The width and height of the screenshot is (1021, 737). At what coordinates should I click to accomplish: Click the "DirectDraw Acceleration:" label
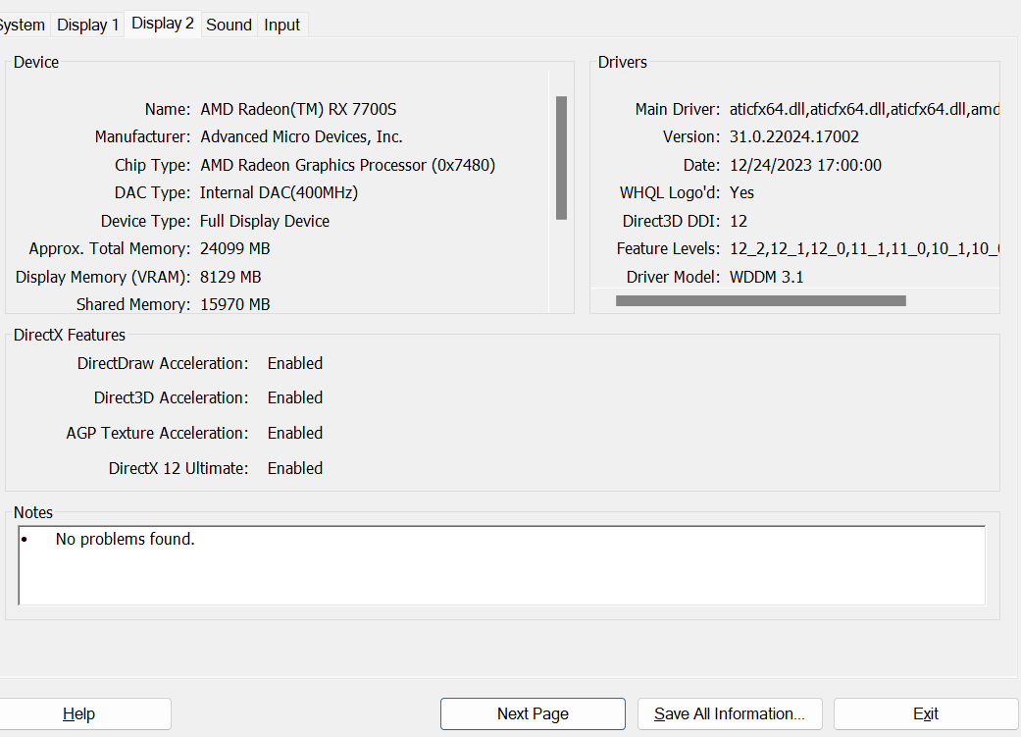[x=163, y=363]
